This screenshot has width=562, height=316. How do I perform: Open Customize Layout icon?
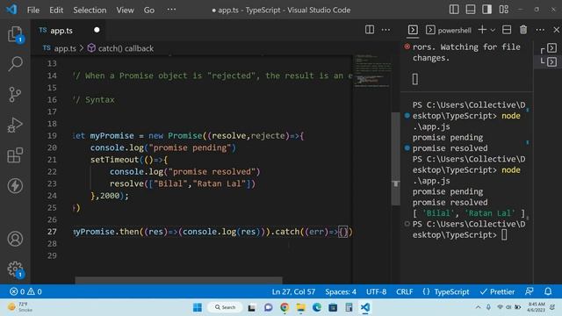(x=503, y=10)
